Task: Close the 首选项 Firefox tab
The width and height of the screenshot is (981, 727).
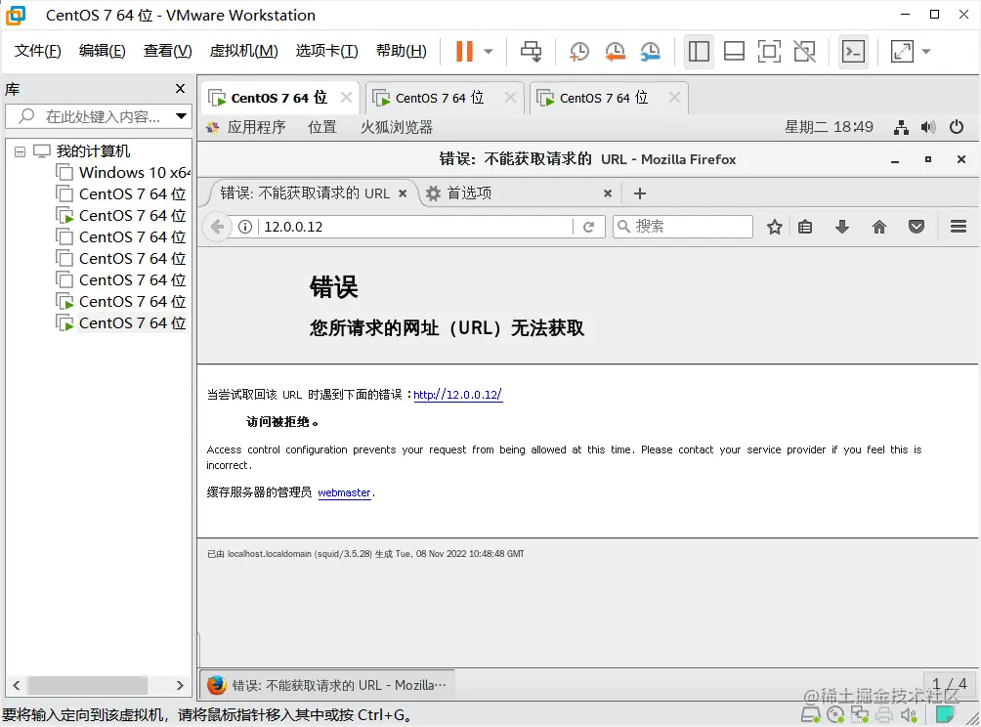Action: coord(608,193)
